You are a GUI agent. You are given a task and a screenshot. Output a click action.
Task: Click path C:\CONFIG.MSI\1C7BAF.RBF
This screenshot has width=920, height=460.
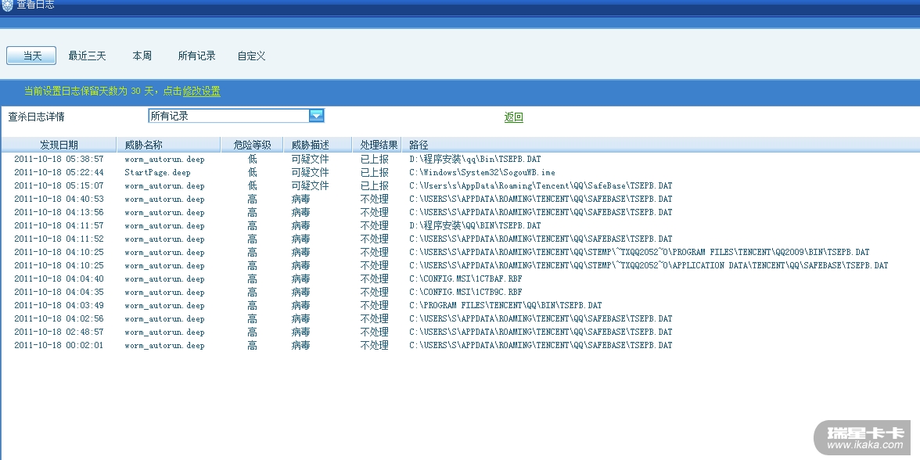click(x=466, y=279)
